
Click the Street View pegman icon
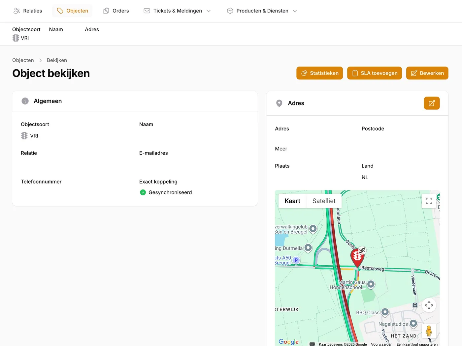pyautogui.click(x=429, y=331)
